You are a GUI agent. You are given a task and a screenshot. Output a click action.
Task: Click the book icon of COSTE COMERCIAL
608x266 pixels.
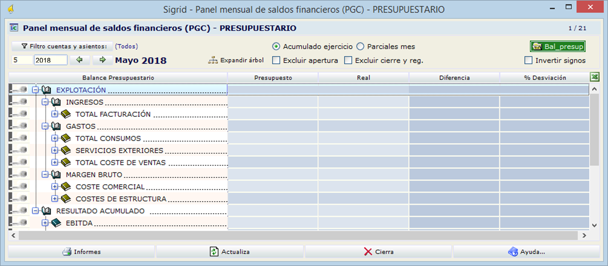tap(66, 187)
